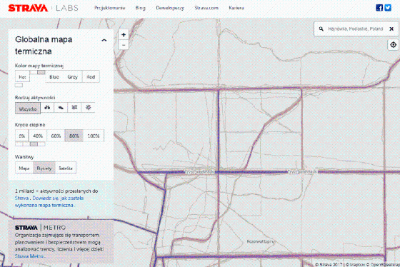
Task: Switch layer to Satelita
Action: [66, 168]
